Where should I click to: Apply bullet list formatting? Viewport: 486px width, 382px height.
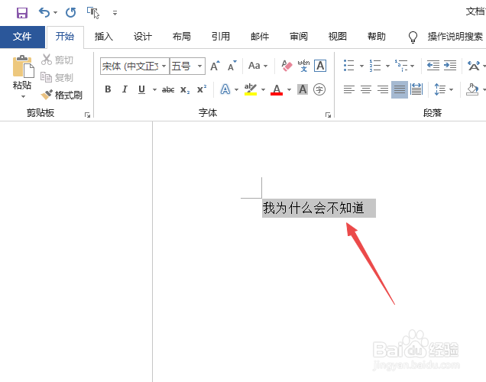(349, 66)
